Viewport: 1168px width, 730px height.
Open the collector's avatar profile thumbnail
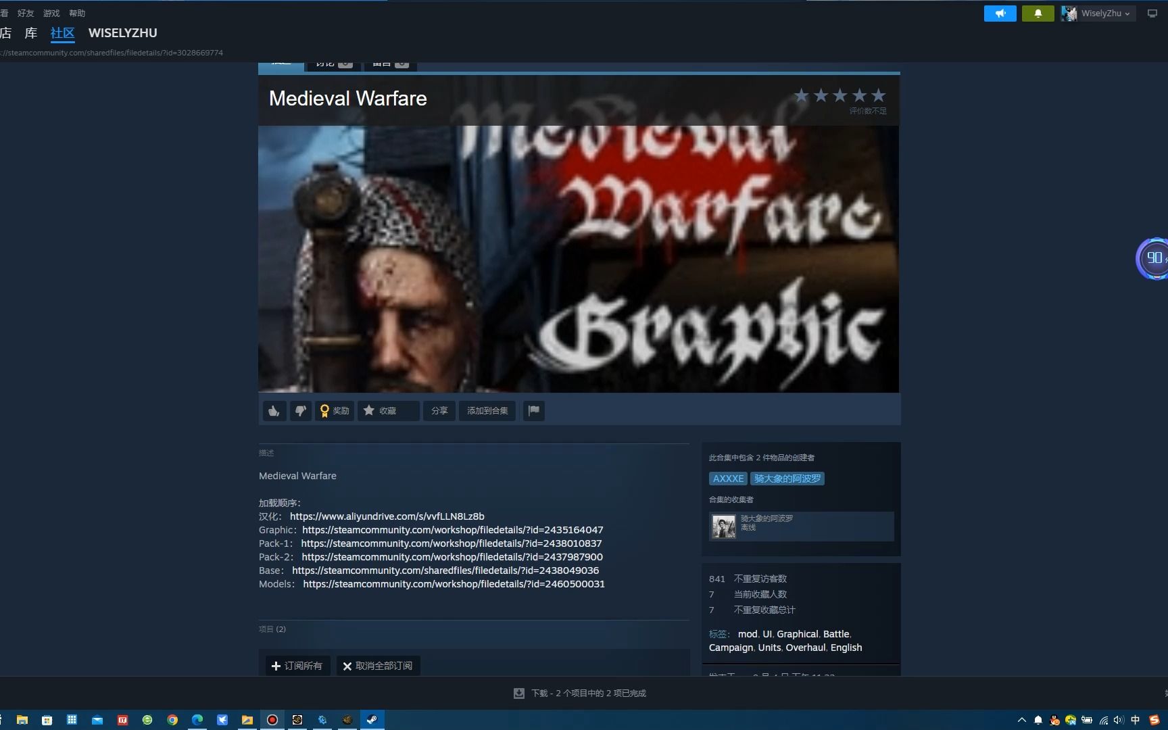pos(724,527)
